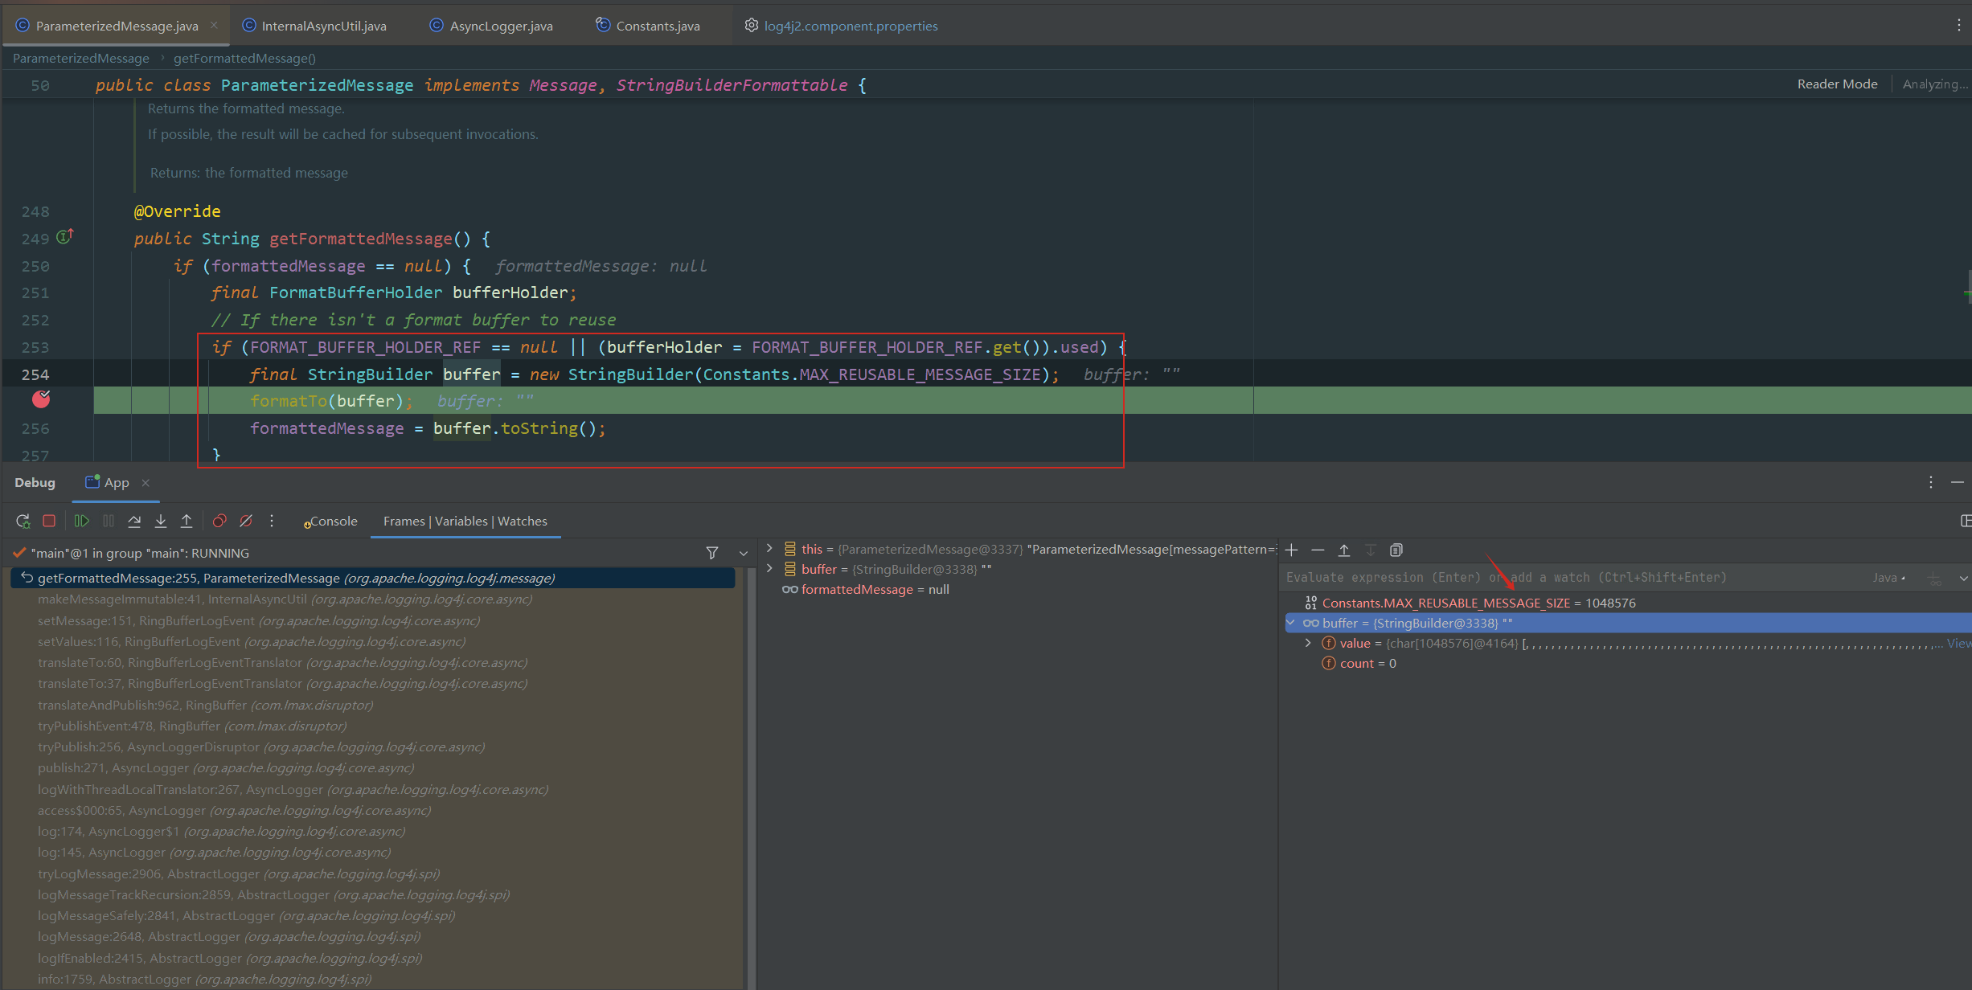The image size is (1972, 990).
Task: Open View Breakpoints dialog
Action: pos(219,521)
